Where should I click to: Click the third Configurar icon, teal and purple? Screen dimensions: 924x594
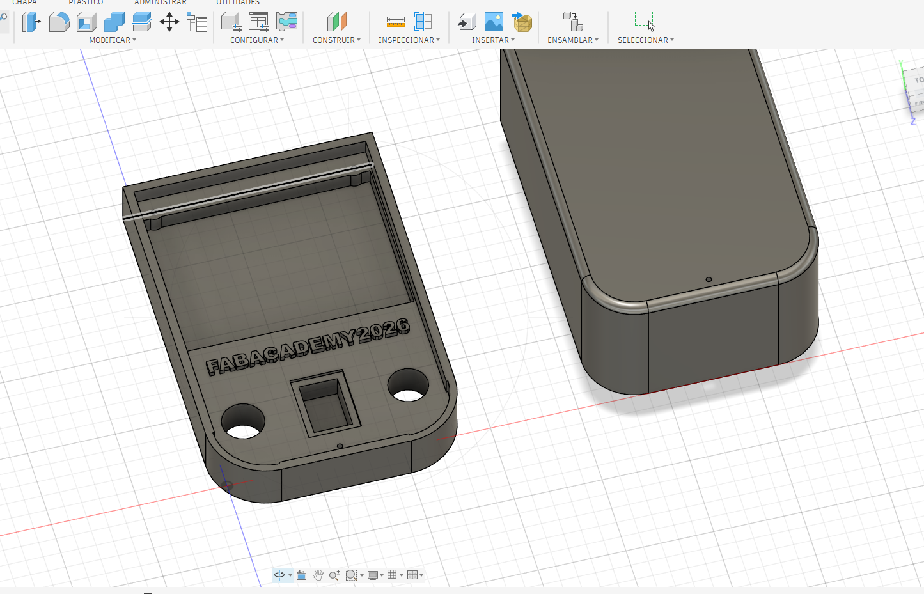pos(286,22)
